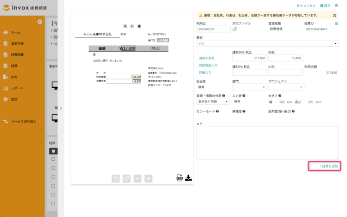Toggle select-all checkbox in the 経費 list

pos(53,151)
